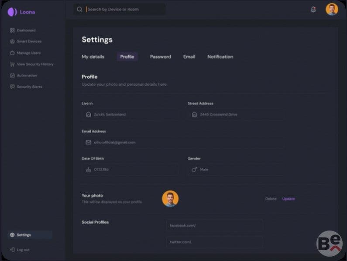
Task: Click the Settings gear icon
Action: [12, 235]
